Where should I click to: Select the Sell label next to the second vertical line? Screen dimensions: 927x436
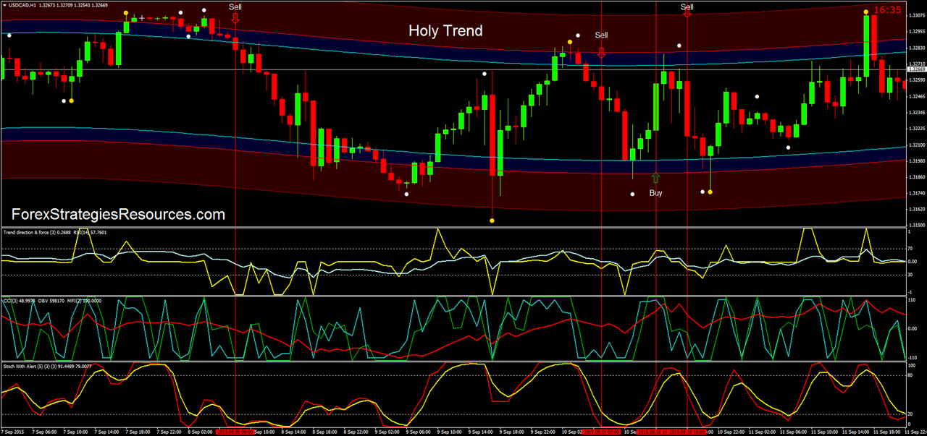(602, 35)
